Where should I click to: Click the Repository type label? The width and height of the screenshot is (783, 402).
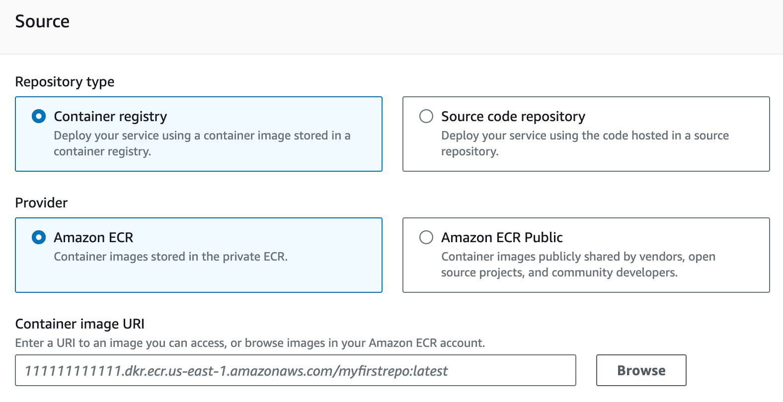65,81
